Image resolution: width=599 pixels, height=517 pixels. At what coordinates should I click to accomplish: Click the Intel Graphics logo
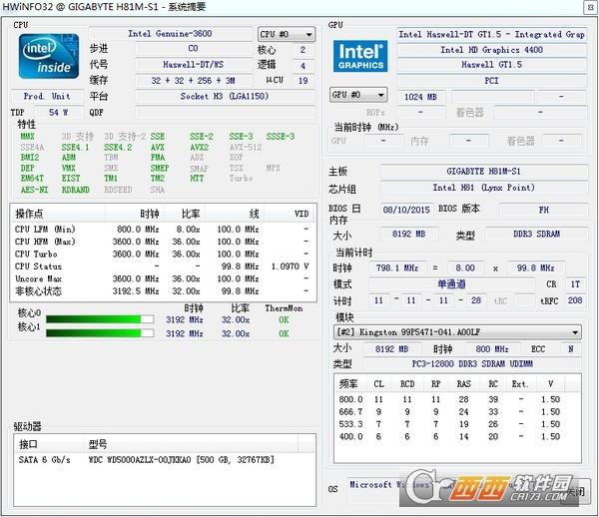[360, 56]
